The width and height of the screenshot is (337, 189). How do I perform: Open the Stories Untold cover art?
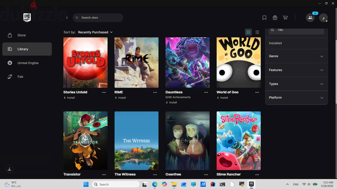coord(86,62)
